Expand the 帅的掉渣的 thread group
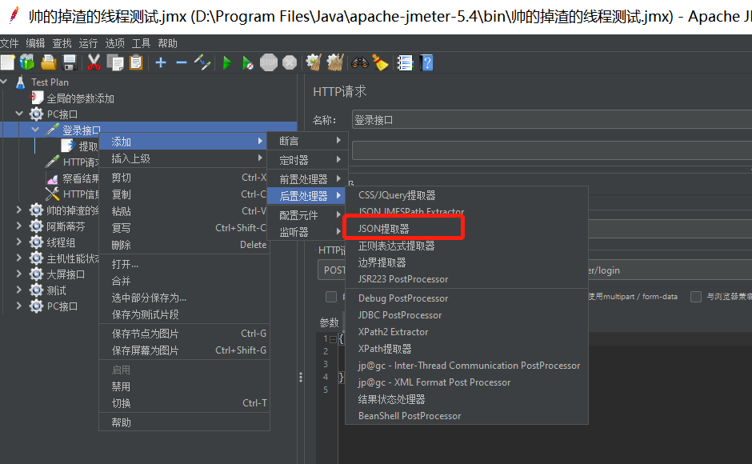 click(19, 210)
